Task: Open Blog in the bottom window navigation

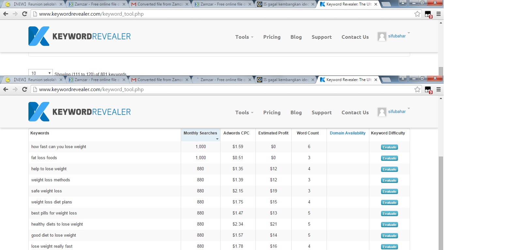Action: (296, 113)
